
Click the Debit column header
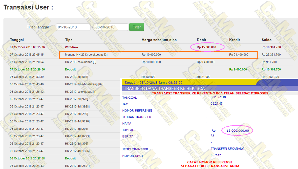coord(201,40)
